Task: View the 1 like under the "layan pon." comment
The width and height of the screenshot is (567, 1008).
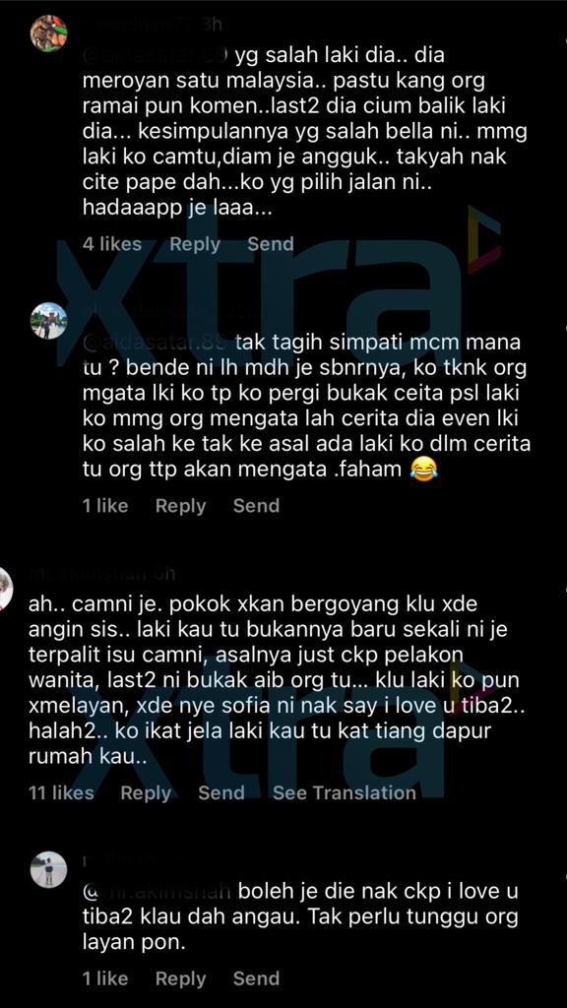Action: click(105, 978)
